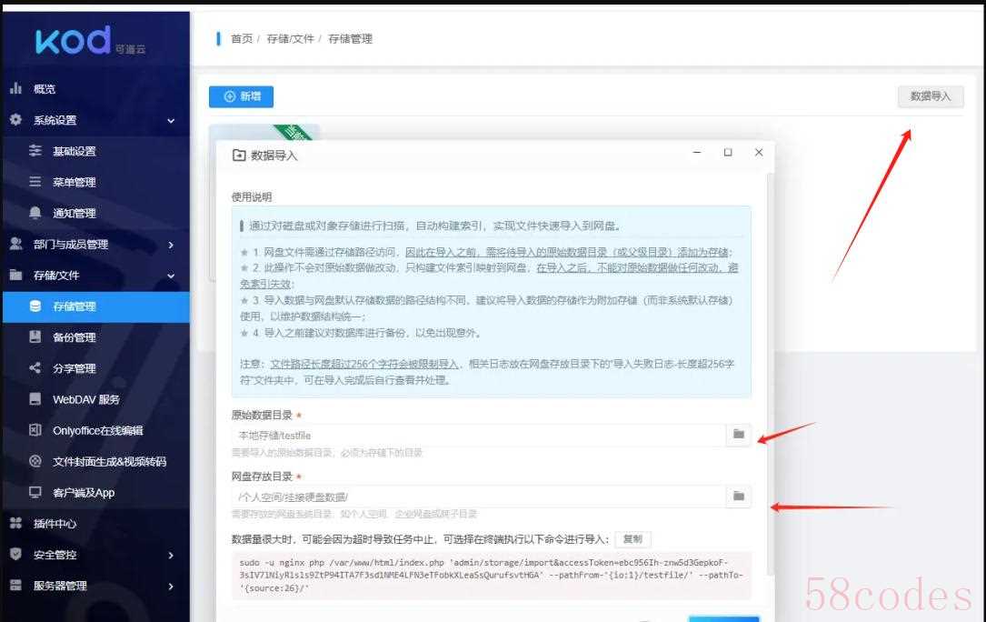Close the 数据导入 dialog
986x622 pixels.
pyautogui.click(x=759, y=153)
